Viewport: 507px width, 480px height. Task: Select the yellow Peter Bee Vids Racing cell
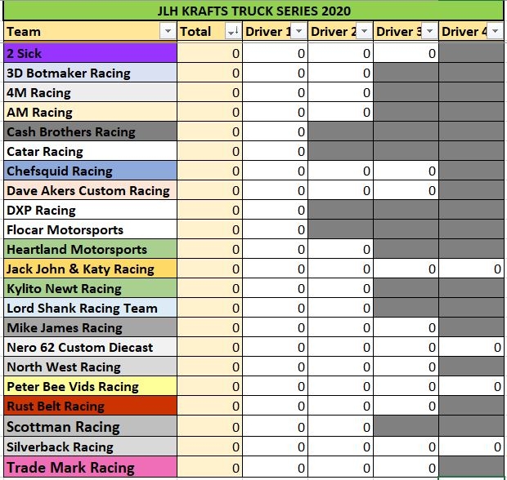(x=91, y=386)
